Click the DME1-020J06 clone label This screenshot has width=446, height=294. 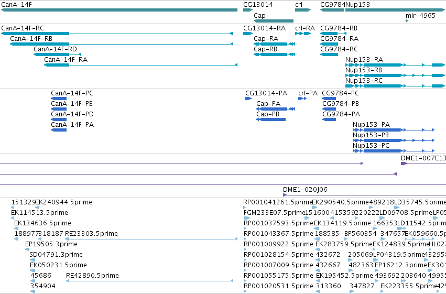coord(305,190)
